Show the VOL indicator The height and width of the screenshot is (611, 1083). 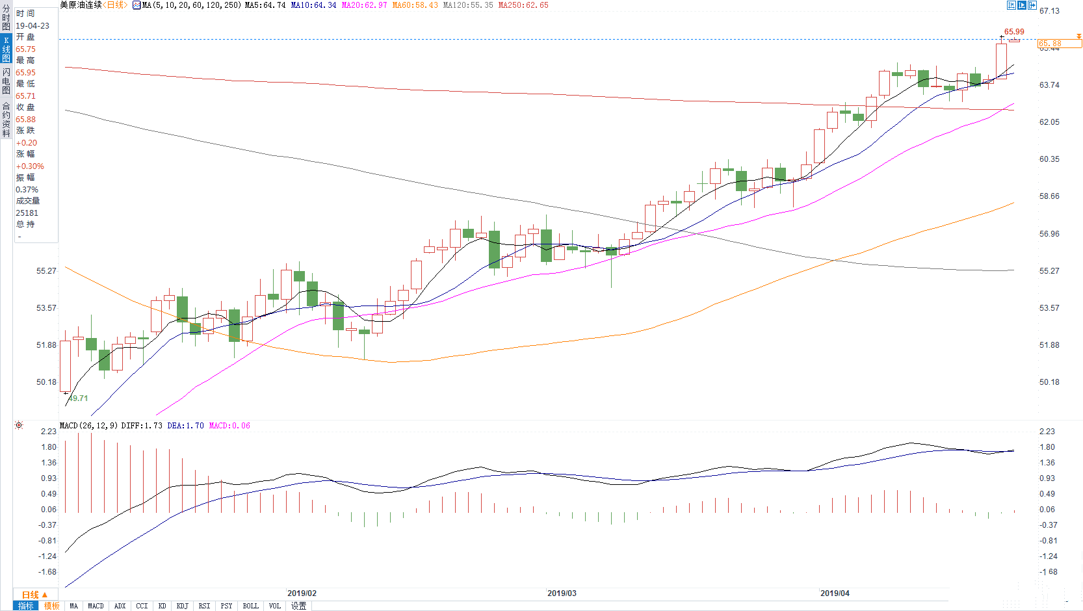tap(275, 606)
